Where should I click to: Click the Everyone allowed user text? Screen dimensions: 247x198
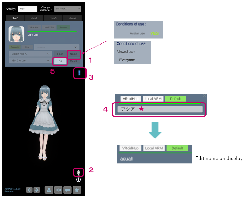[x=127, y=60]
